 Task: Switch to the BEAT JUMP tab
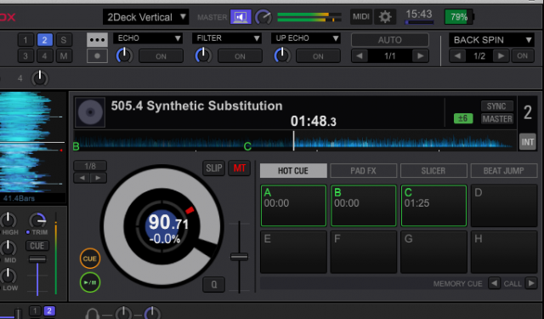click(504, 170)
